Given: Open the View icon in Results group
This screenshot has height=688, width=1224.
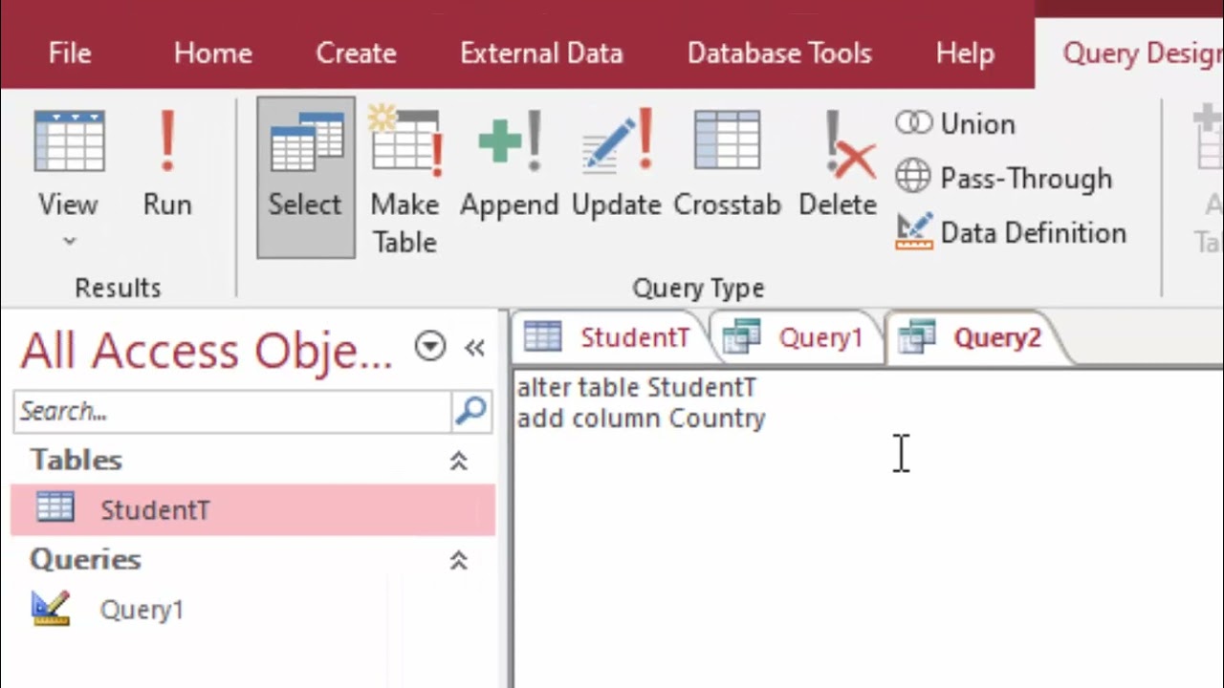Looking at the screenshot, I should [x=69, y=141].
